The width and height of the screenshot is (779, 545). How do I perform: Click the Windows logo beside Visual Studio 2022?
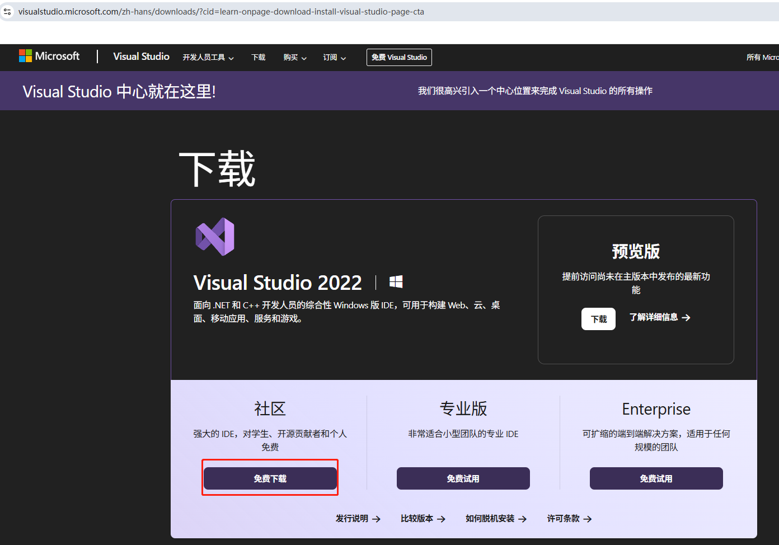pos(396,282)
